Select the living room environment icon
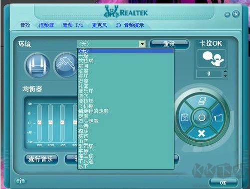Image resolution: width=250 pixels, height=189 pixels. click(x=37, y=65)
